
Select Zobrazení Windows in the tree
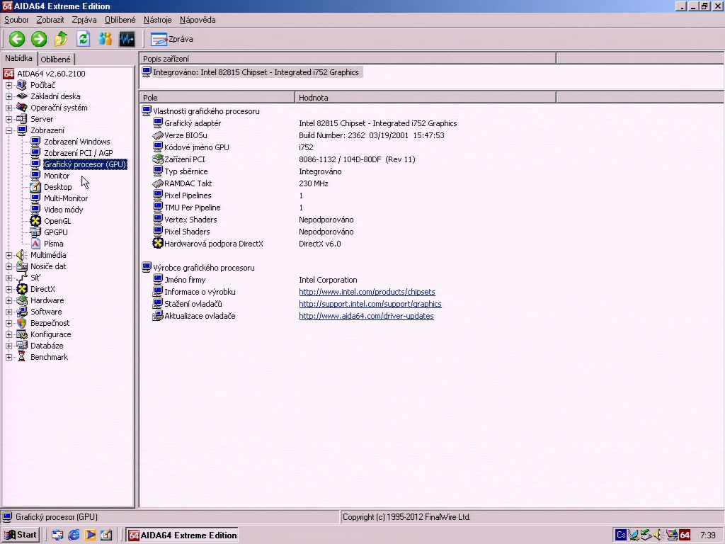(76, 142)
